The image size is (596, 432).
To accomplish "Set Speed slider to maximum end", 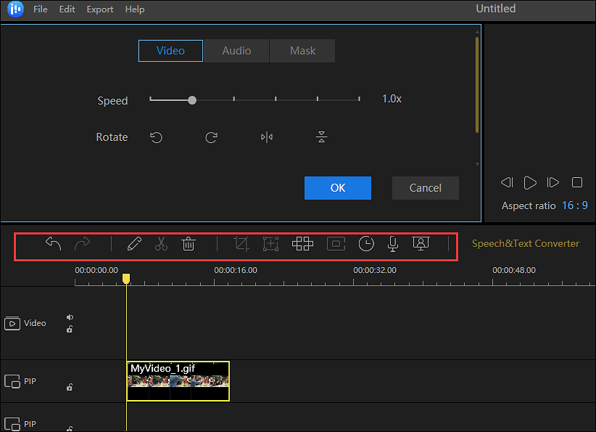I will 359,99.
